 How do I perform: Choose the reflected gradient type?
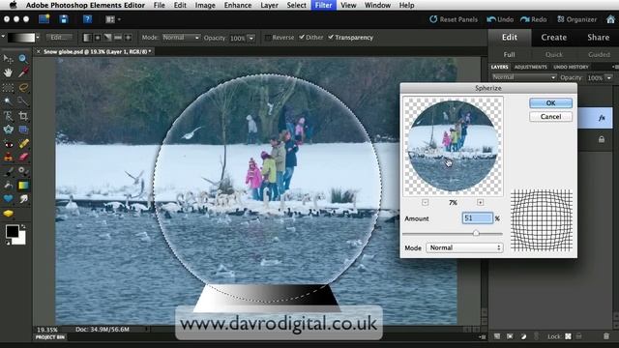point(118,38)
